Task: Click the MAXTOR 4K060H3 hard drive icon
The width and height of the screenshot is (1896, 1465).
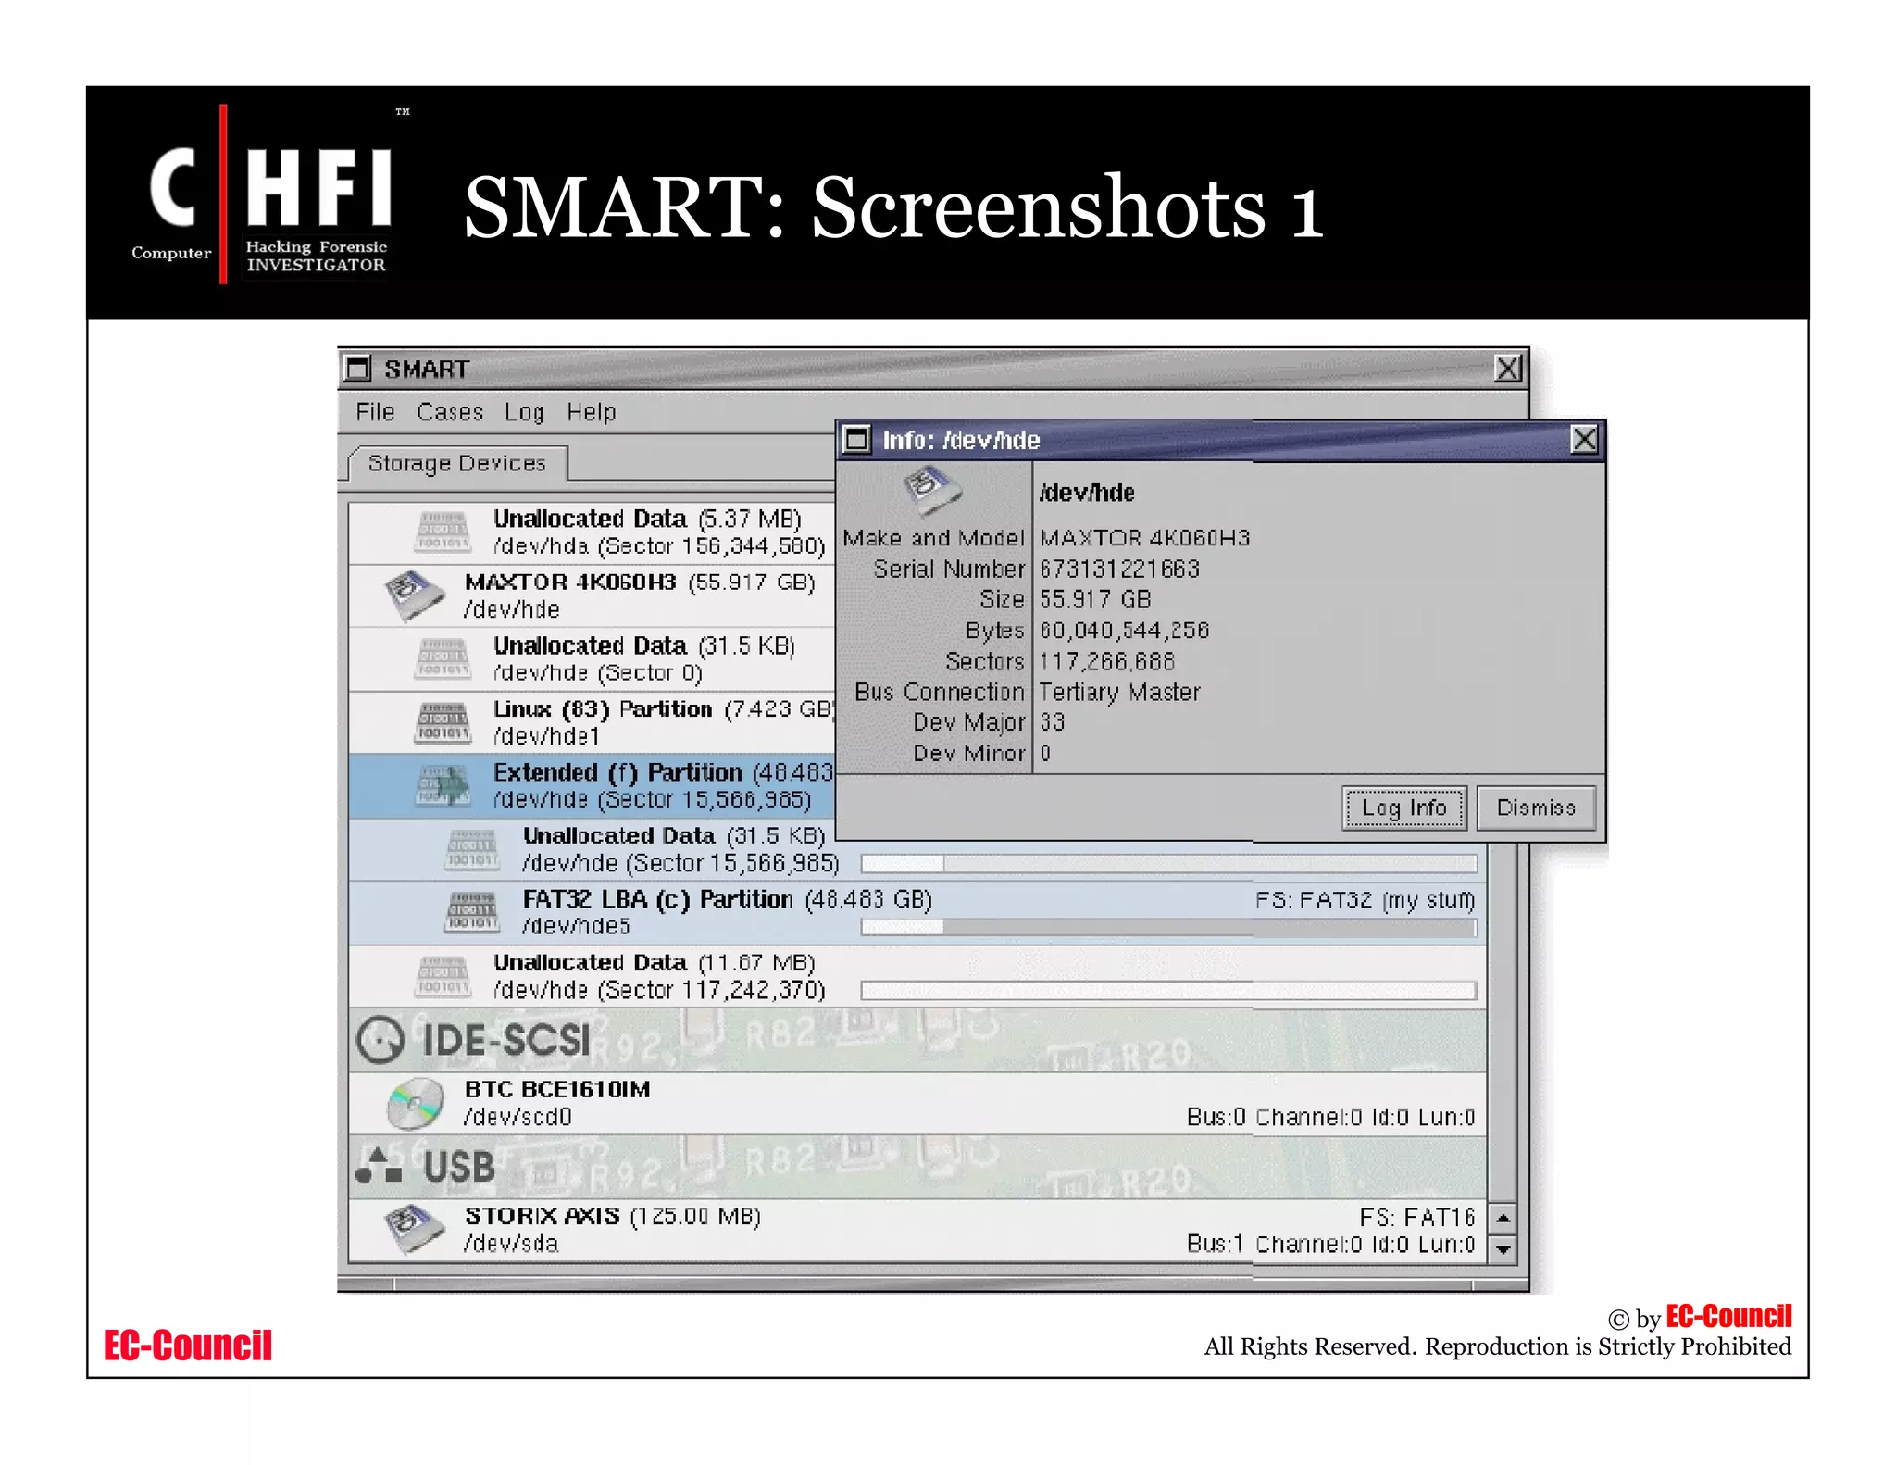Action: [x=414, y=595]
